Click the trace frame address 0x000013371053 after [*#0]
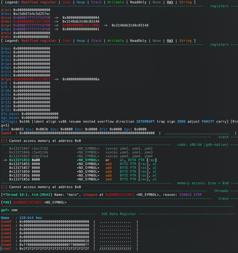The image size is (238, 253). coord(28,202)
